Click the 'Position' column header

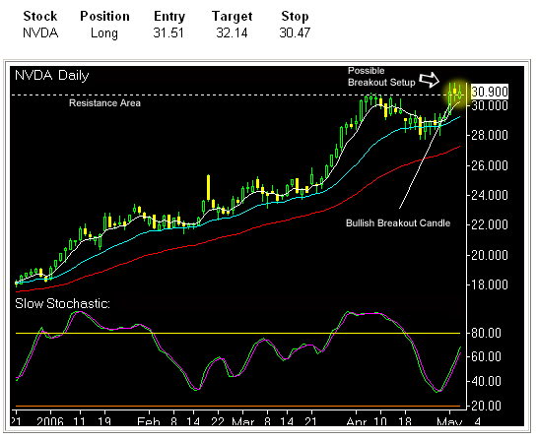point(104,16)
